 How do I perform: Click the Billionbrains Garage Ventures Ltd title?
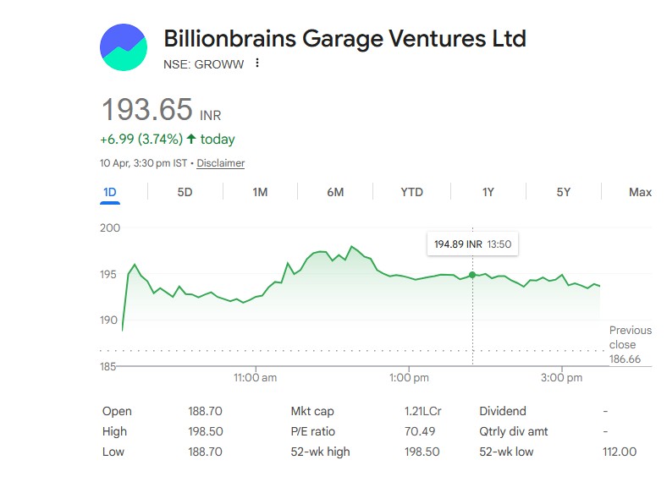point(345,38)
